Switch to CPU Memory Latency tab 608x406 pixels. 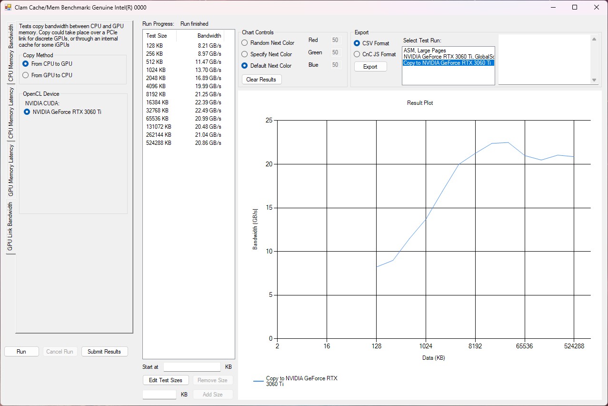pyautogui.click(x=11, y=113)
